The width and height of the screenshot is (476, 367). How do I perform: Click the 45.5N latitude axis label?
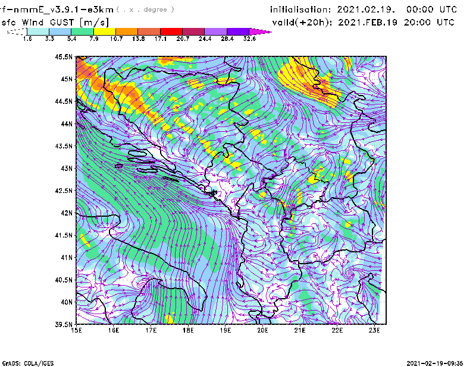click(x=64, y=56)
